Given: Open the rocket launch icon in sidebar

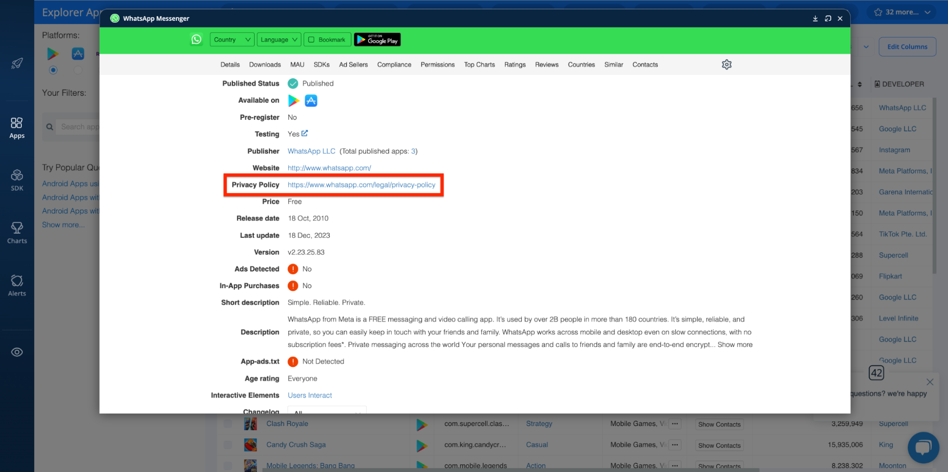Looking at the screenshot, I should [17, 64].
